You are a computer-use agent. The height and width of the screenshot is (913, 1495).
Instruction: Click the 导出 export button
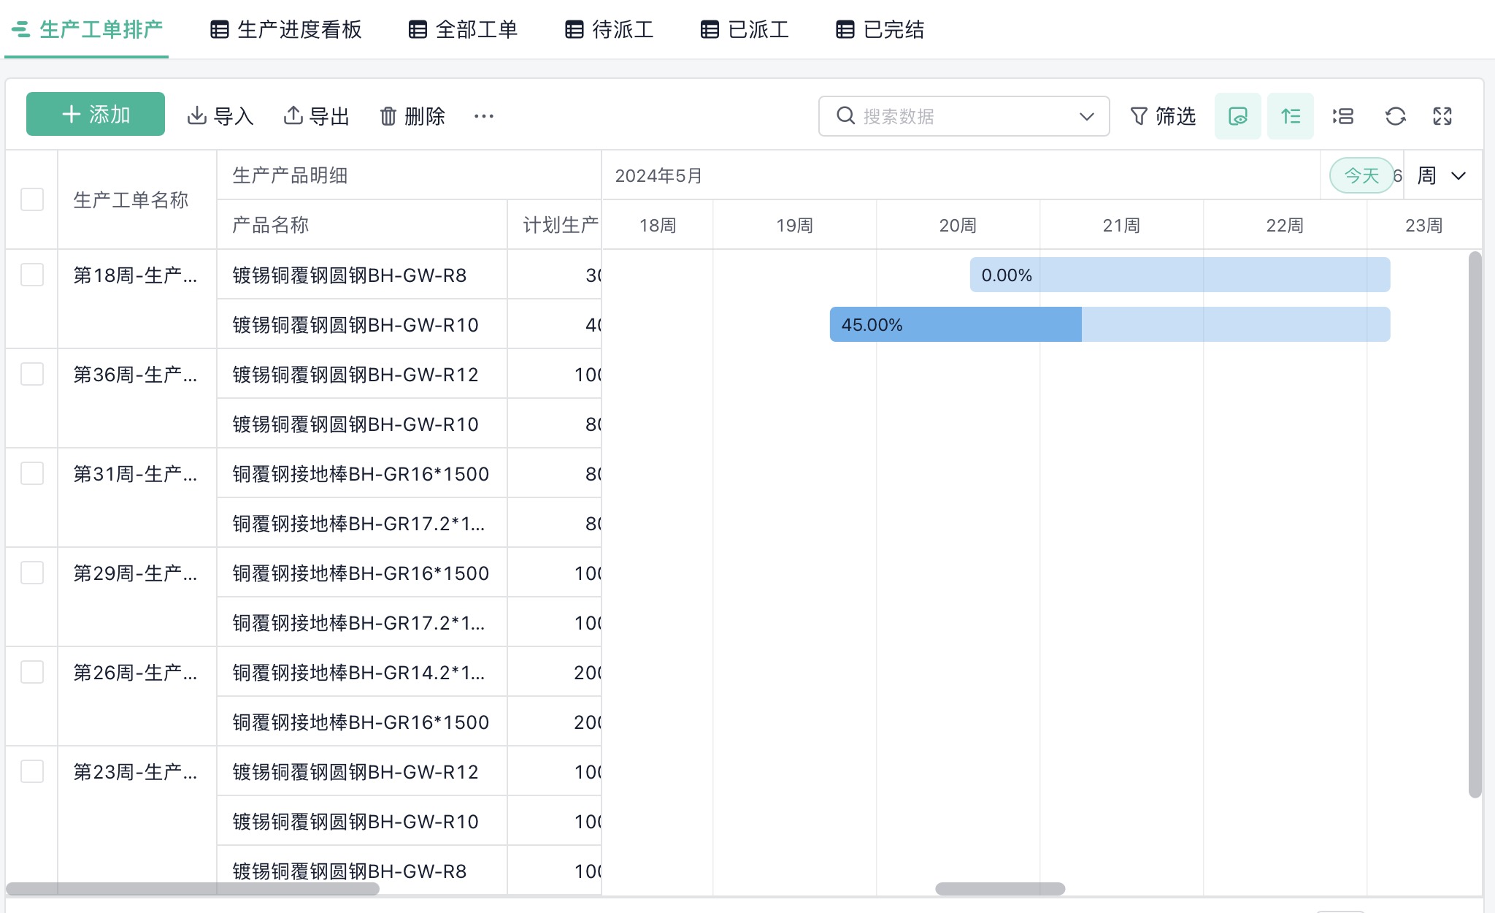coord(317,116)
